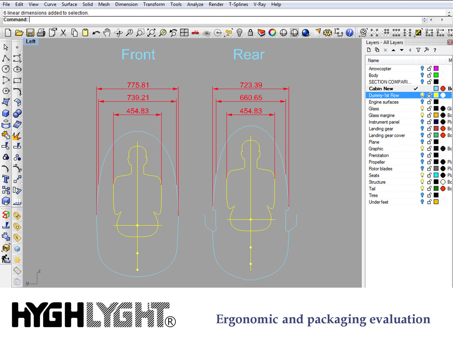Select the Text tool in the sidebar
Viewport: 453px width, 341px height.
coord(6,179)
